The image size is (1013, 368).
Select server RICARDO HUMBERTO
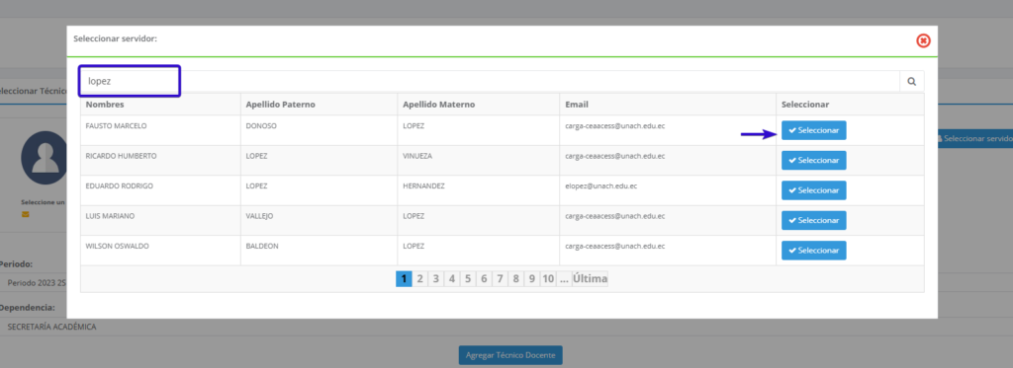pos(813,161)
